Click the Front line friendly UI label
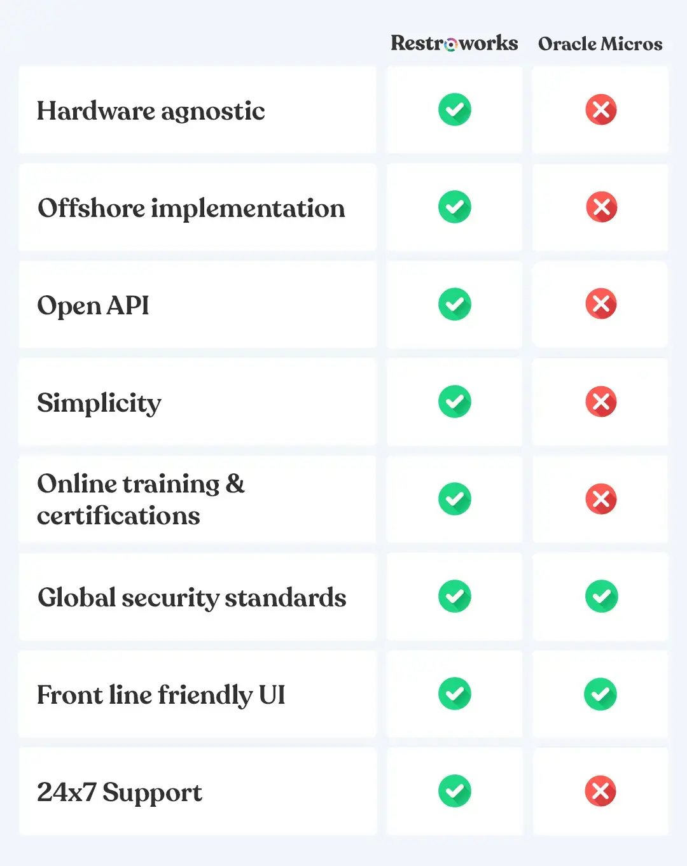The height and width of the screenshot is (866, 687). click(x=161, y=695)
